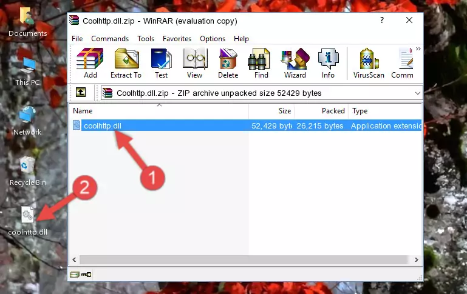
Task: Sort by the Size column header
Action: point(271,111)
